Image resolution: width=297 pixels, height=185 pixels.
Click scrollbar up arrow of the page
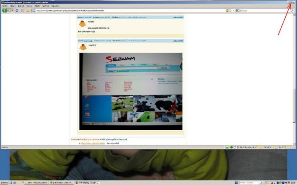[294, 15]
